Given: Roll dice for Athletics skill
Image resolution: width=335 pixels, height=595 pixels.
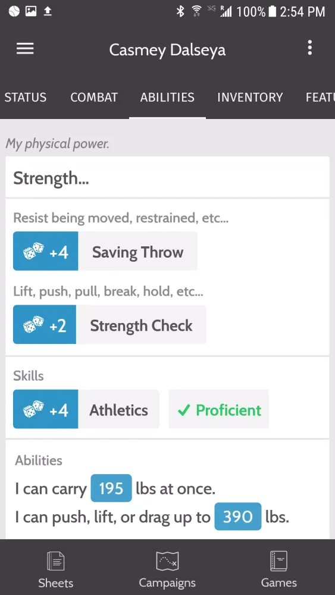Looking at the screenshot, I should pyautogui.click(x=46, y=409).
